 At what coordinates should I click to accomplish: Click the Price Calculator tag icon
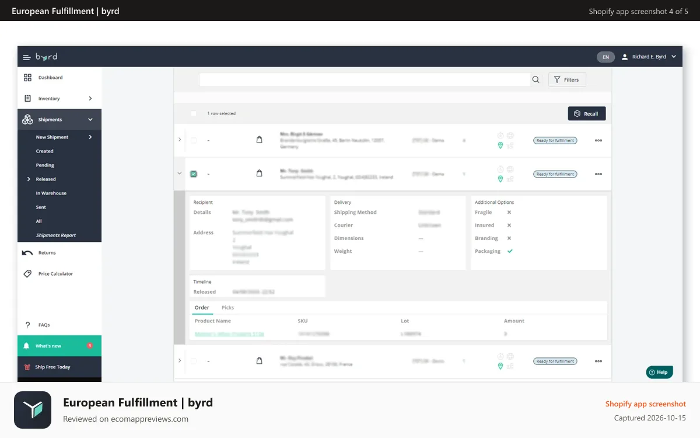[27, 274]
